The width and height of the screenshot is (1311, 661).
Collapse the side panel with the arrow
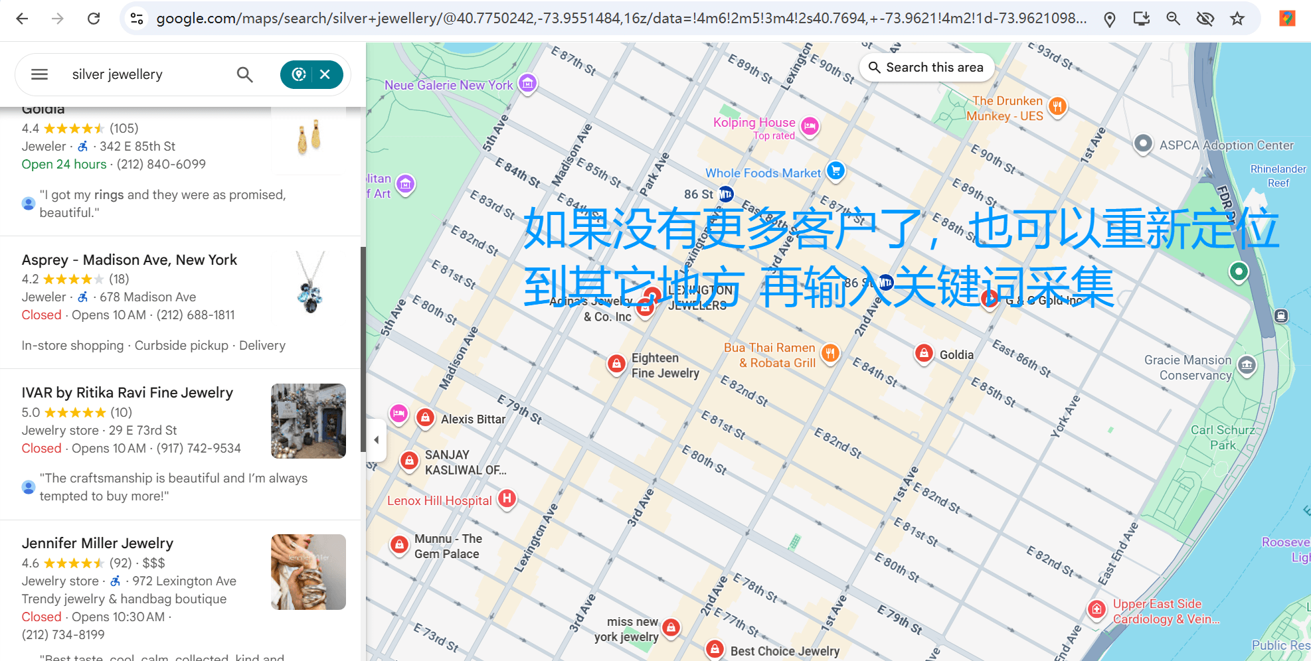pyautogui.click(x=377, y=439)
